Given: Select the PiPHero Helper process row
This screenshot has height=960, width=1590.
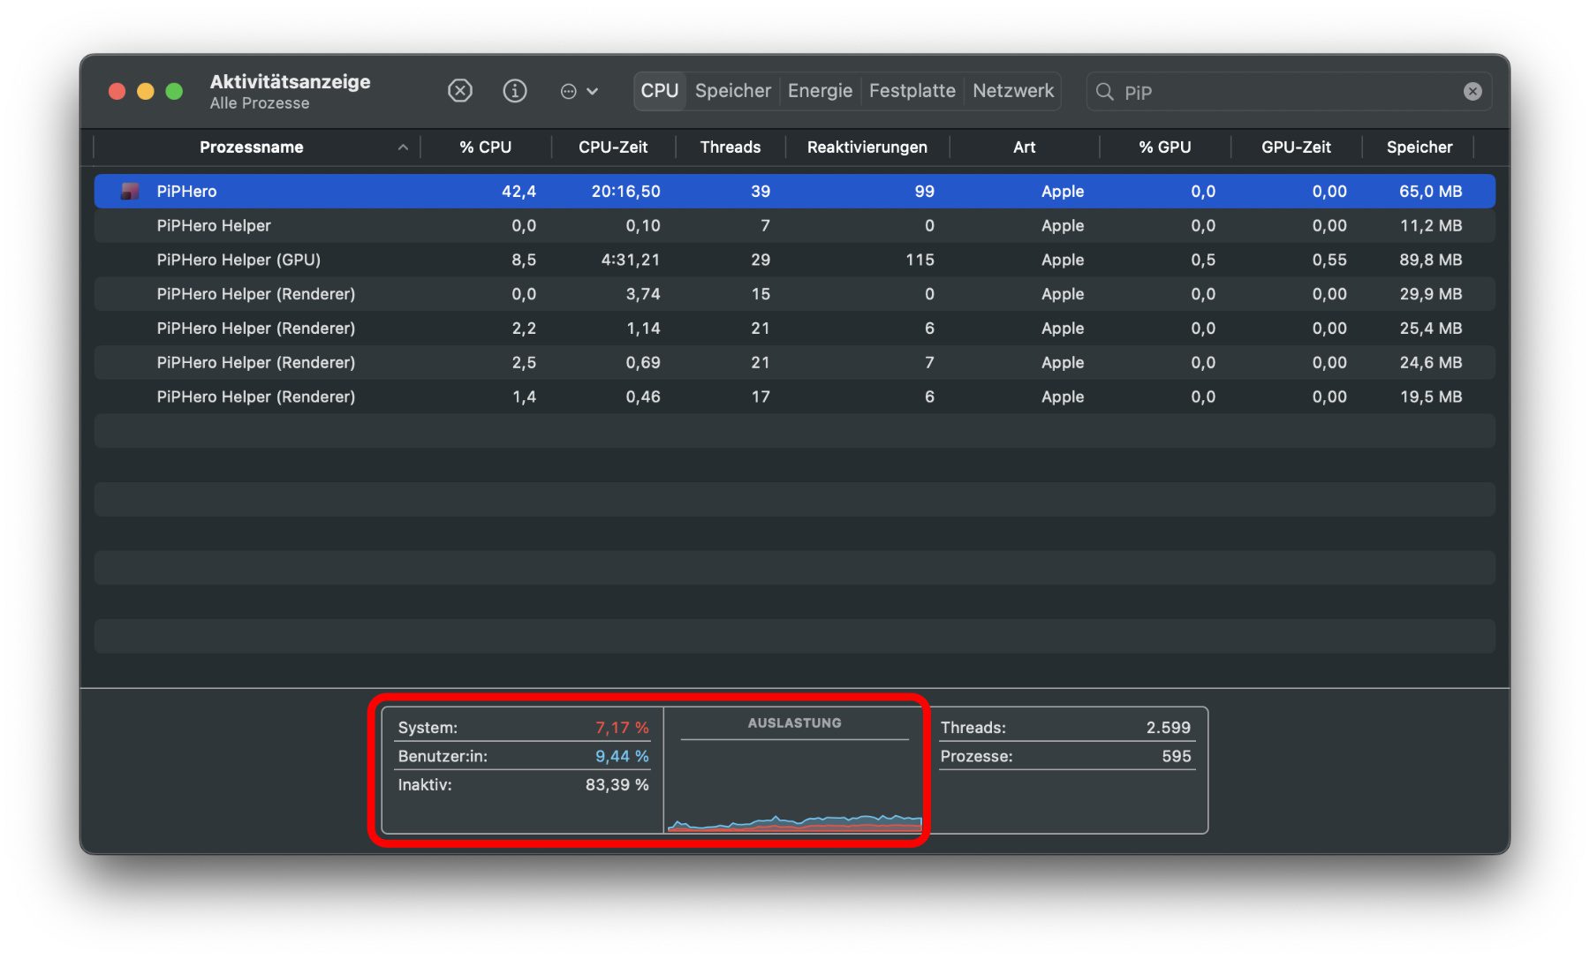Looking at the screenshot, I should pos(214,225).
